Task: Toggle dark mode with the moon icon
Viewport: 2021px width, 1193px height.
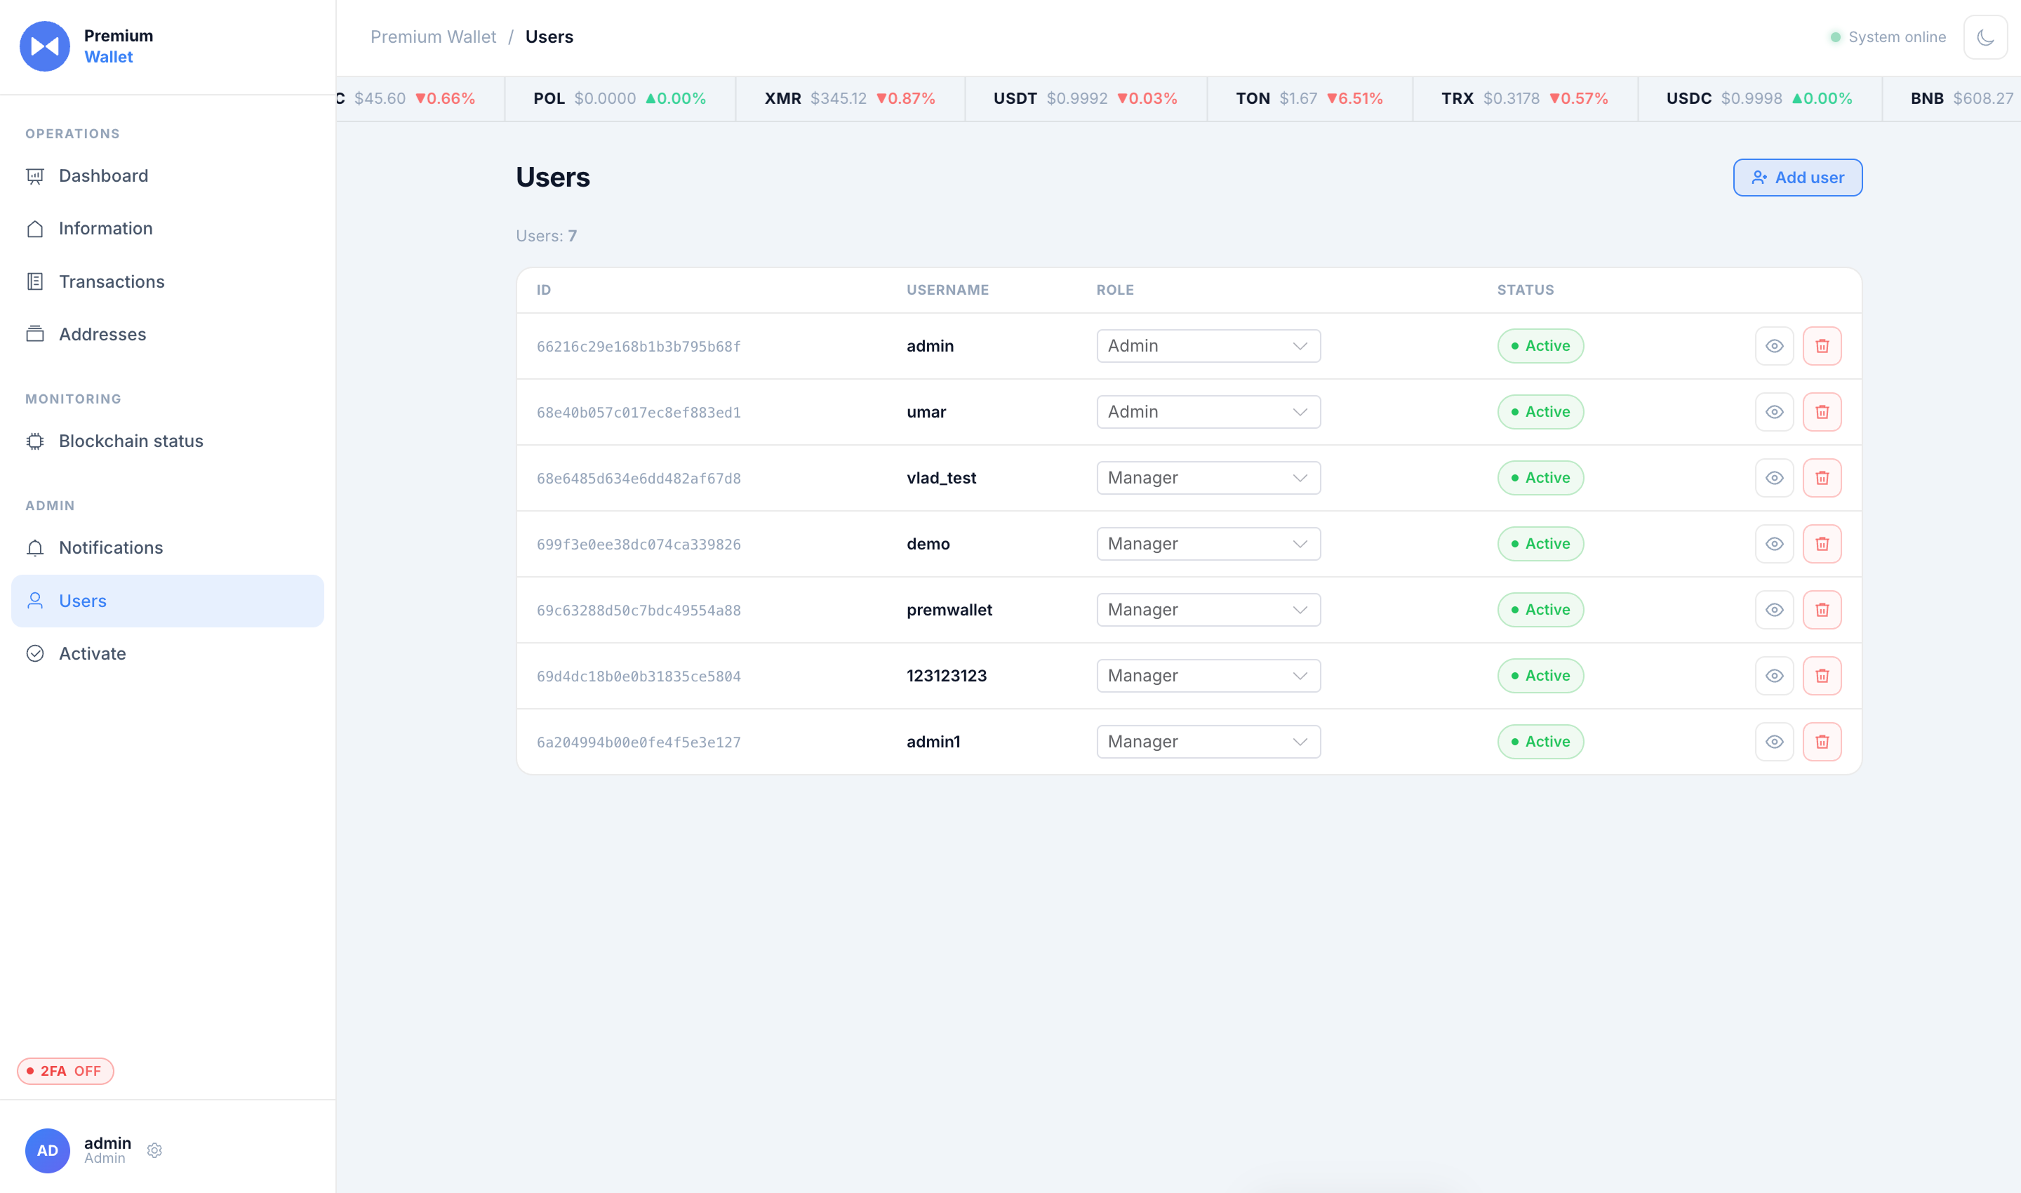Action: tap(1985, 37)
